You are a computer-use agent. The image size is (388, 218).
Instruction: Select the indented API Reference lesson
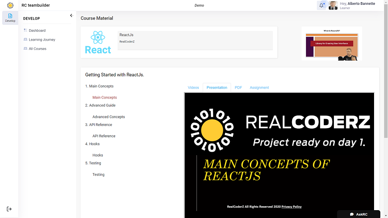pyautogui.click(x=104, y=136)
